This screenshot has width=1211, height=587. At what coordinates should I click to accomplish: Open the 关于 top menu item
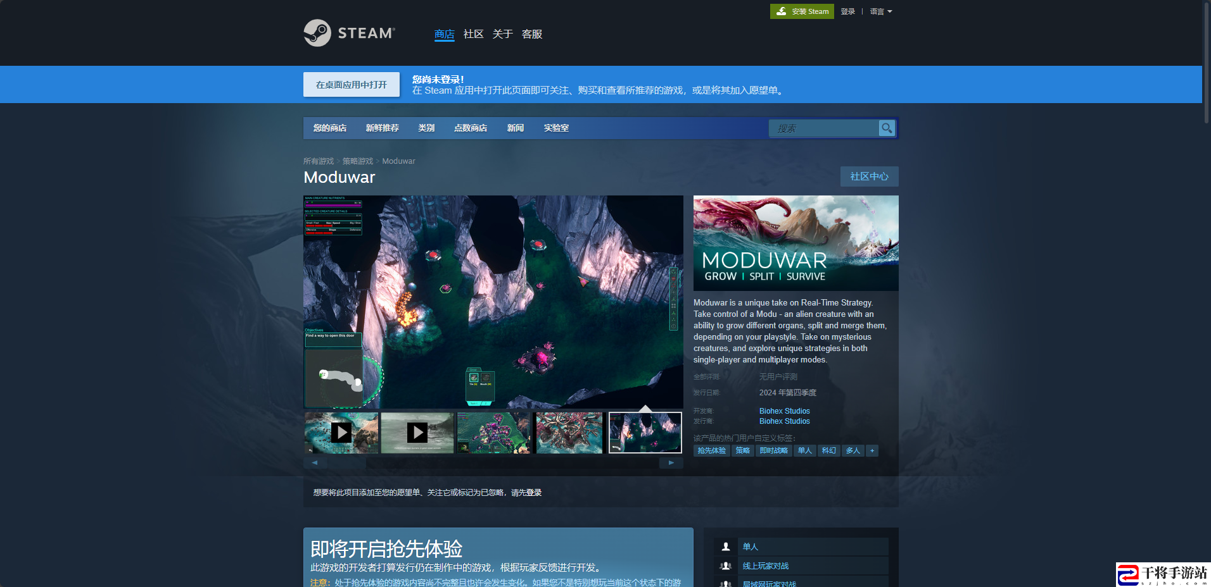pos(502,34)
